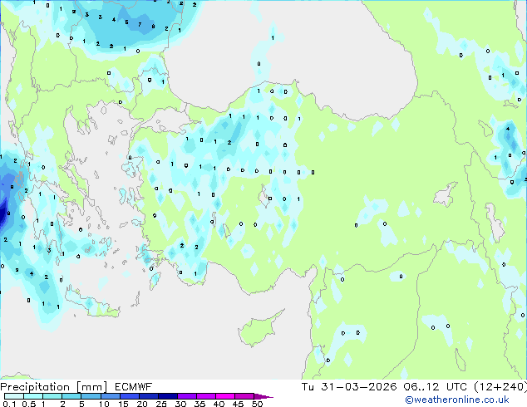This screenshot has height=407, width=527.
Task: Click the '7' precipitation value on the map
Action: [140, 24]
